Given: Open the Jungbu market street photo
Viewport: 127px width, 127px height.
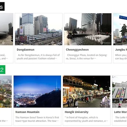Looking at the screenshot, I should click(x=120, y=29).
